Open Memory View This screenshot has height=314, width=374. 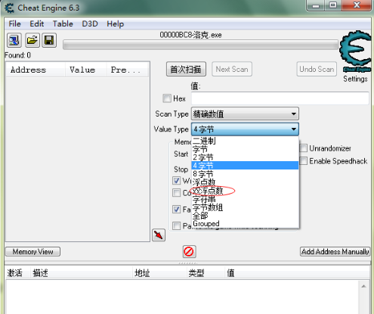coord(32,252)
